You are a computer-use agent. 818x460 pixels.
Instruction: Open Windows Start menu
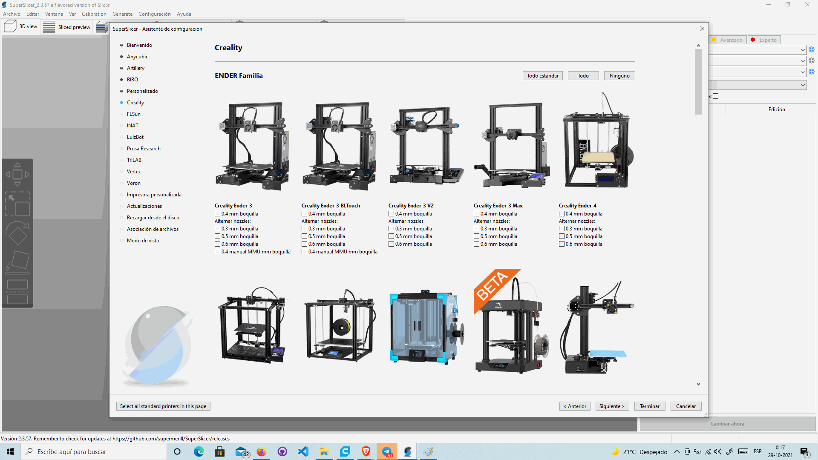pyautogui.click(x=10, y=451)
